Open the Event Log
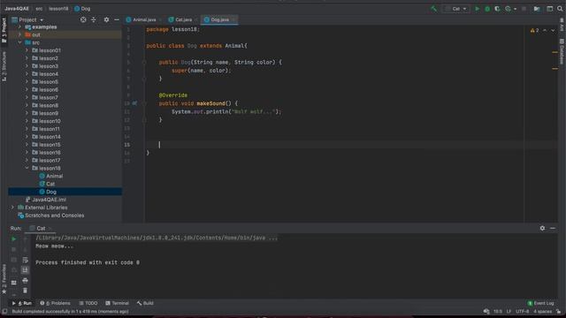 (540, 303)
